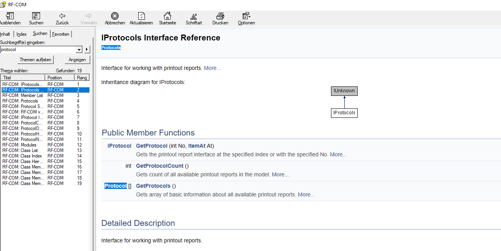Click the Suchen toolbar icon
This screenshot has width=501, height=251.
point(36,16)
